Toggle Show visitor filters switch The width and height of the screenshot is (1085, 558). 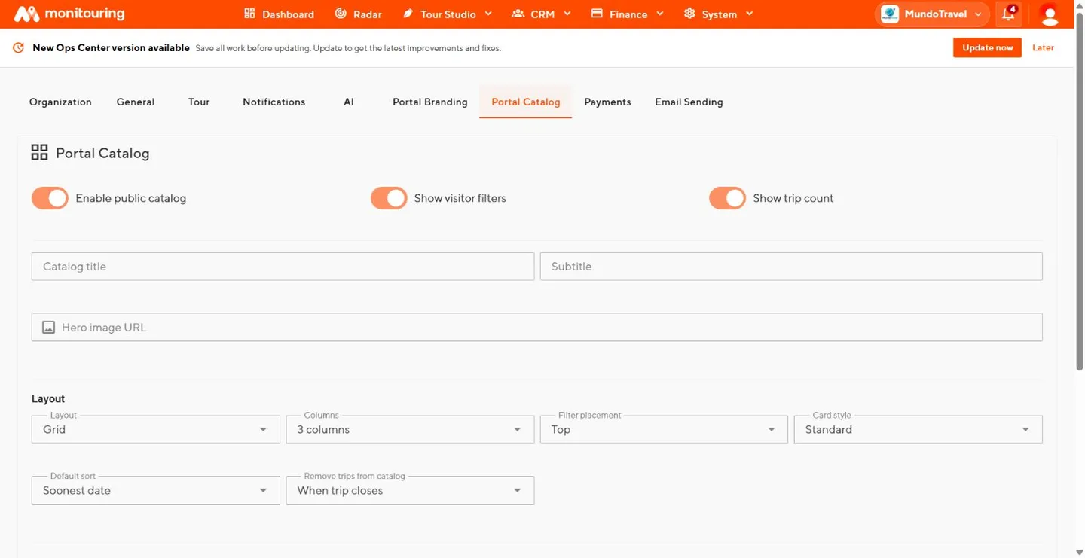389,198
